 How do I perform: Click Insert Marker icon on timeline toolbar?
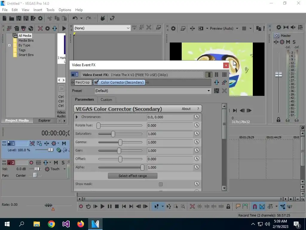point(238,206)
